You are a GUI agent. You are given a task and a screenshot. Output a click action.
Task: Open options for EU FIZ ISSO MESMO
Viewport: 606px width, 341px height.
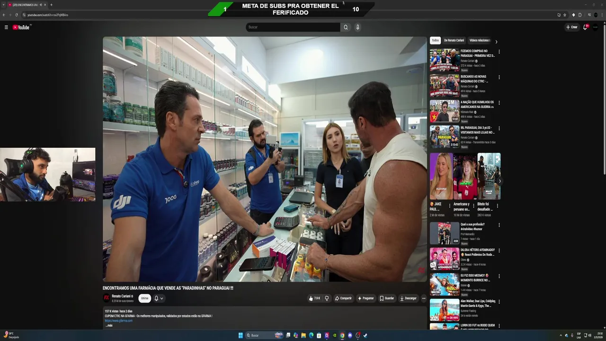point(499,276)
